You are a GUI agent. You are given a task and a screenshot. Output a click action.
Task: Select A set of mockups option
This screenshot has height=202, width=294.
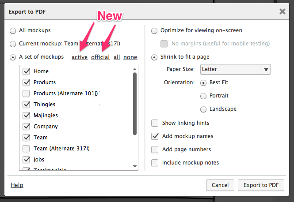(13, 57)
